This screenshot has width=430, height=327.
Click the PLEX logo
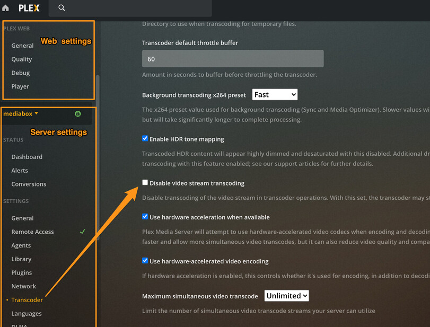tap(29, 8)
